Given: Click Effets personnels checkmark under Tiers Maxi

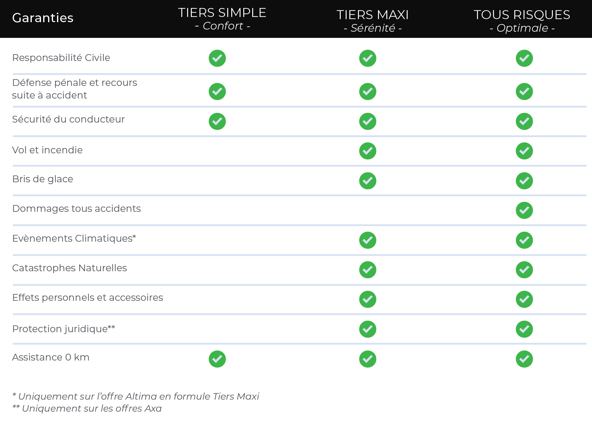Looking at the screenshot, I should coord(368,299).
